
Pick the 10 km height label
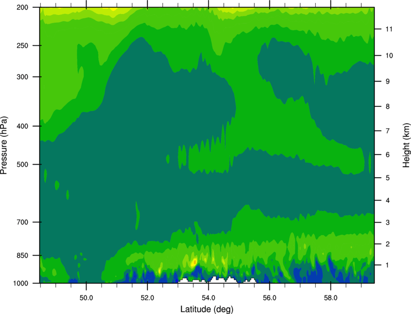[x=389, y=56]
